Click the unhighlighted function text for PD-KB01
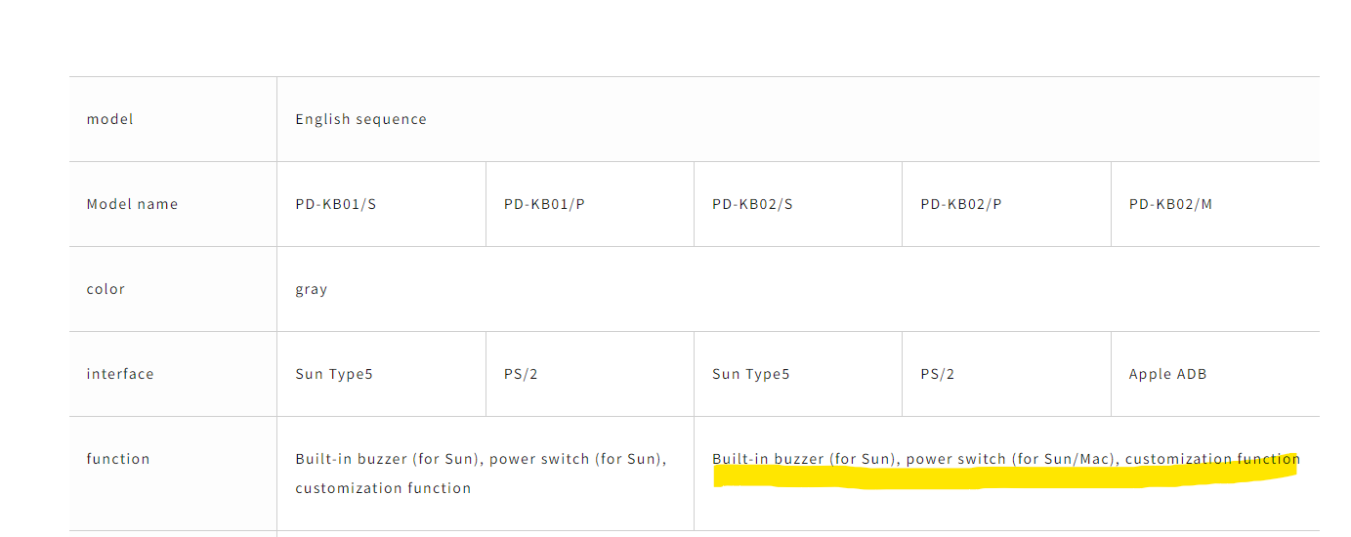Viewport: 1351px width, 537px height. (x=482, y=474)
